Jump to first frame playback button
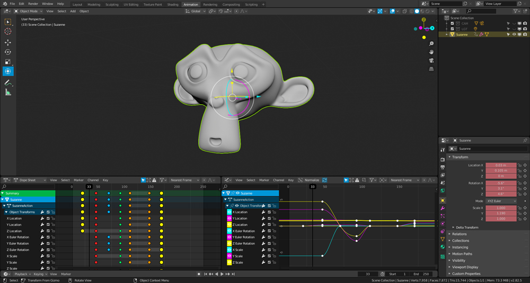The width and height of the screenshot is (530, 283). 205,274
